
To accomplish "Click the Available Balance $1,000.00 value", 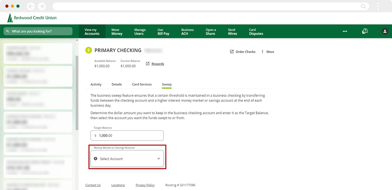I will pos(102,66).
